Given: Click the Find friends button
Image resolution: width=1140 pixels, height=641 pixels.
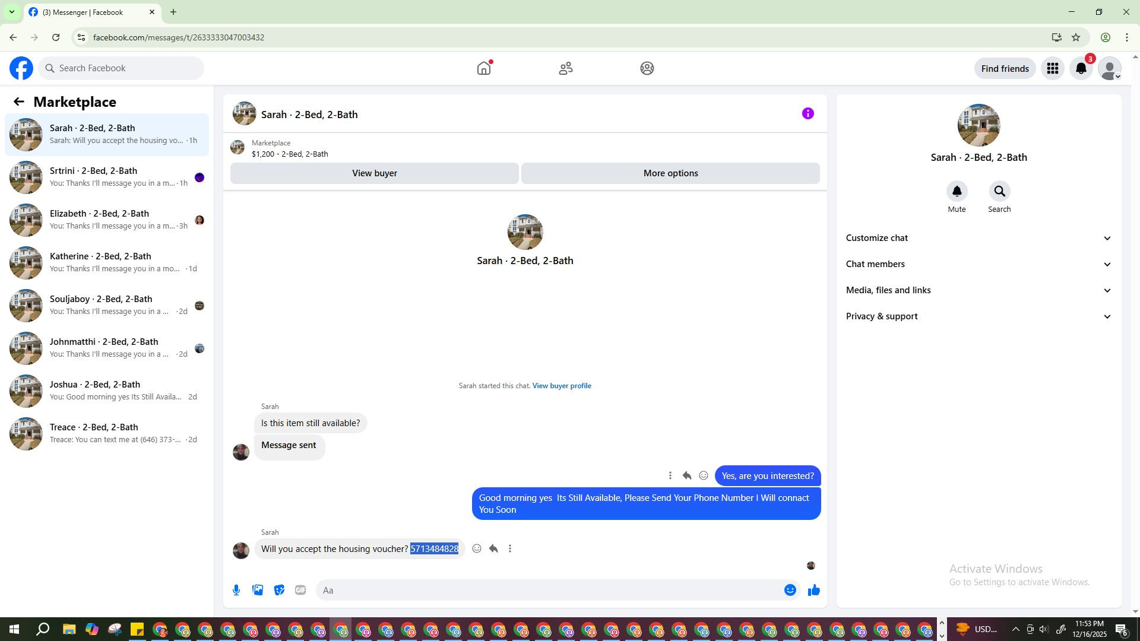Looking at the screenshot, I should 1005,68.
